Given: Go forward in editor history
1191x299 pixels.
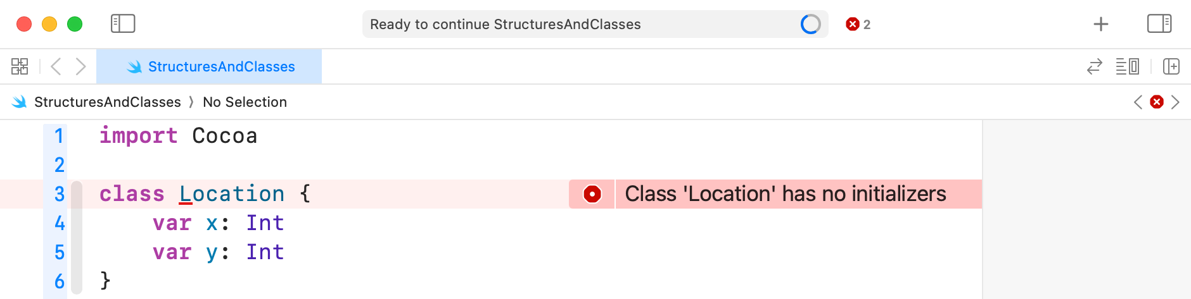Looking at the screenshot, I should (x=80, y=66).
